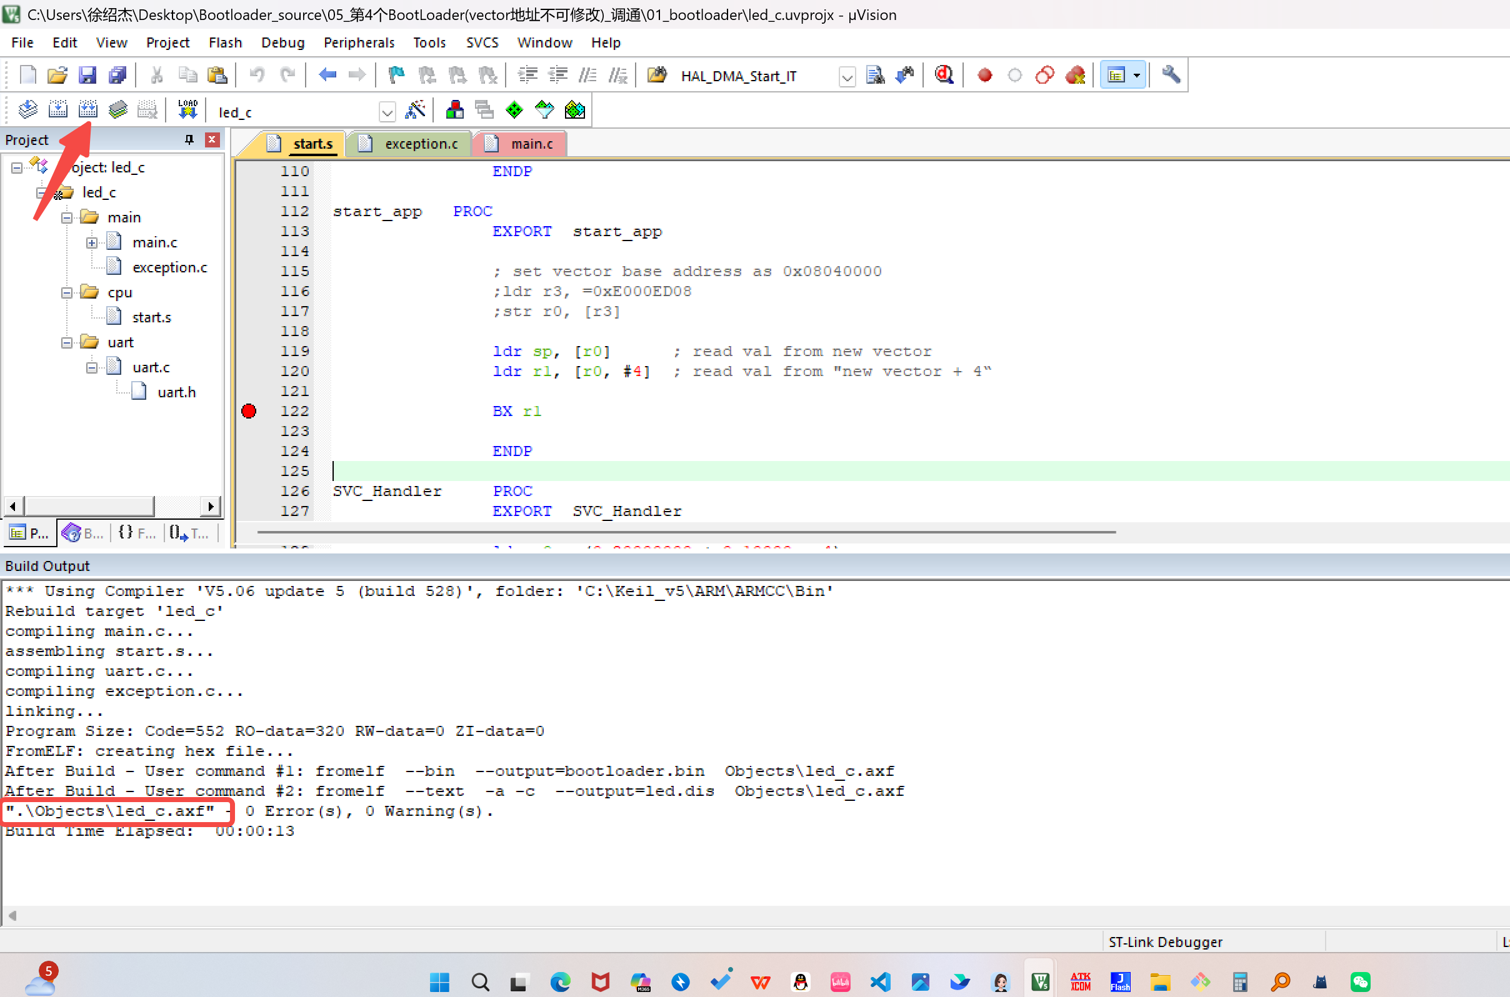
Task: Save all files via toolbar icon
Action: [x=117, y=75]
